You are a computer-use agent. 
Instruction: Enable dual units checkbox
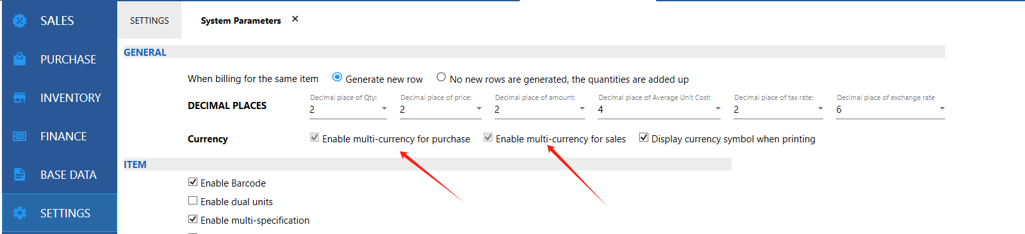[193, 201]
